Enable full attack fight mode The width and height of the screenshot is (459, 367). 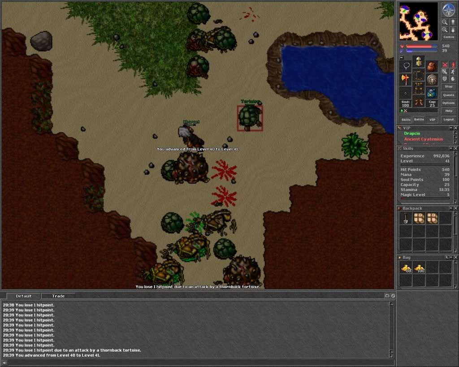pyautogui.click(x=445, y=65)
